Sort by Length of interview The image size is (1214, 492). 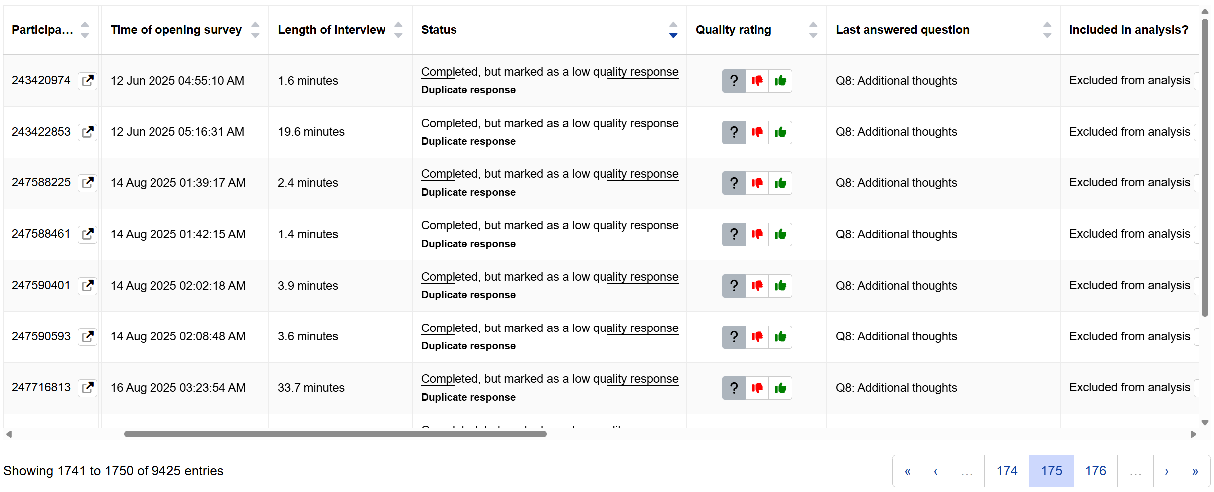398,30
